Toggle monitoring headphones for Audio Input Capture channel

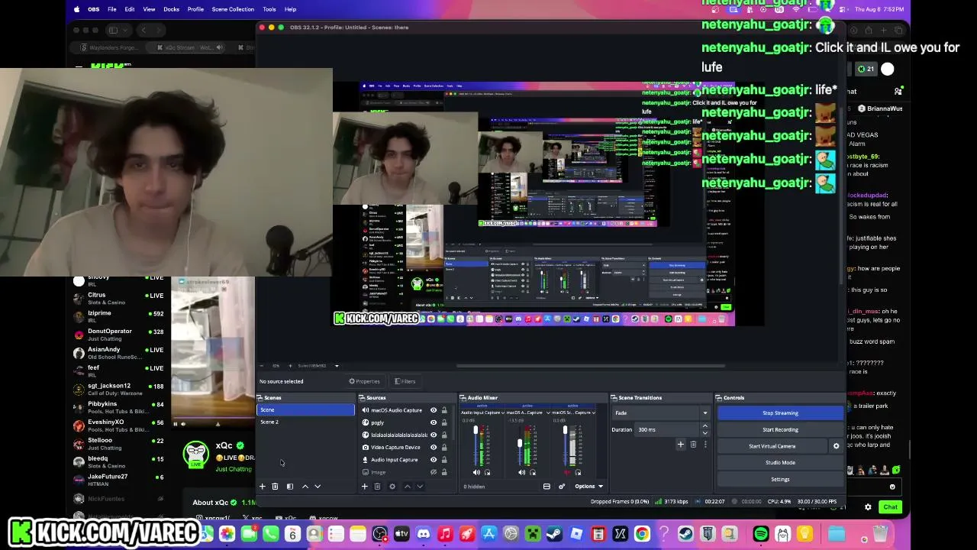tap(488, 472)
